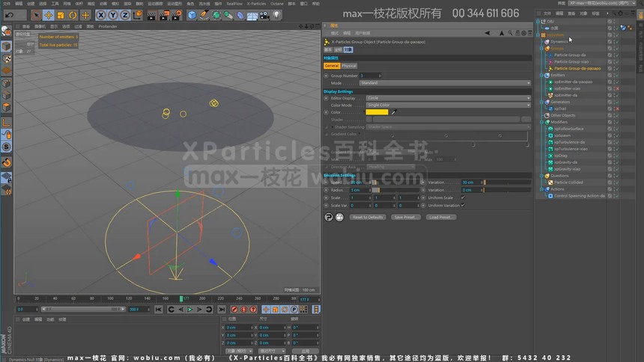Select the live selection arrow tool
Image resolution: width=644 pixels, height=362 pixels.
coord(36,15)
